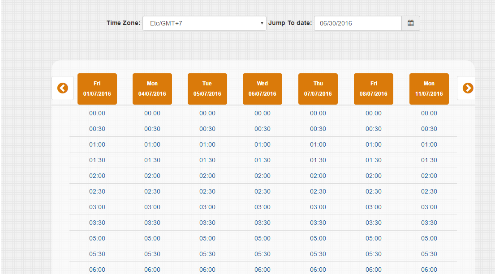Book 00:00 on Wed 06/07/2016
This screenshot has width=495, height=274.
(x=263, y=114)
